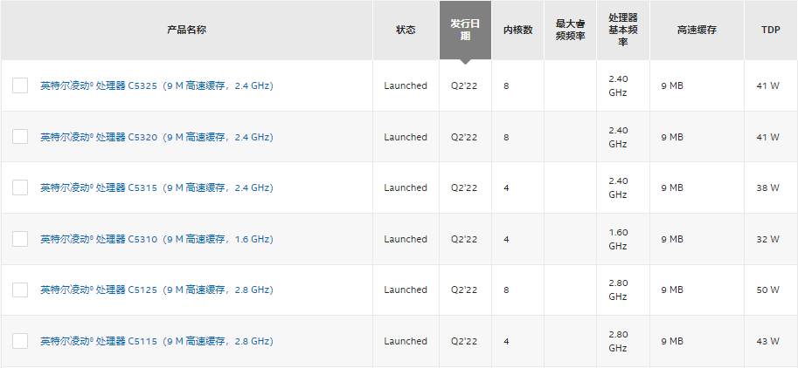This screenshot has width=798, height=368.
Task: Check the box next to processor C5310
Action: (x=20, y=239)
